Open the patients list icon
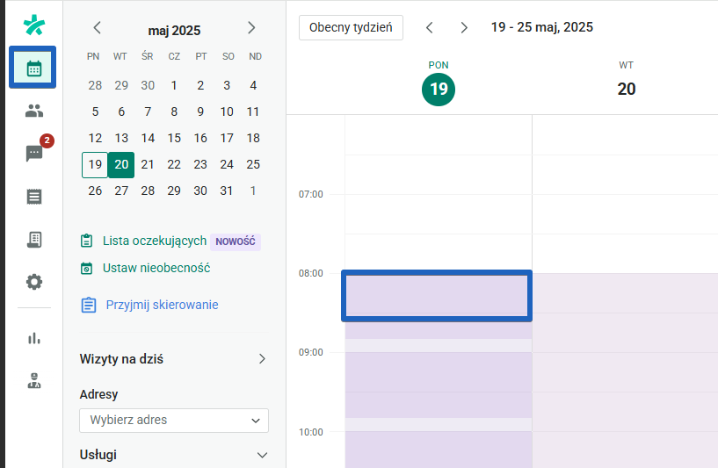The image size is (718, 468). 34,111
